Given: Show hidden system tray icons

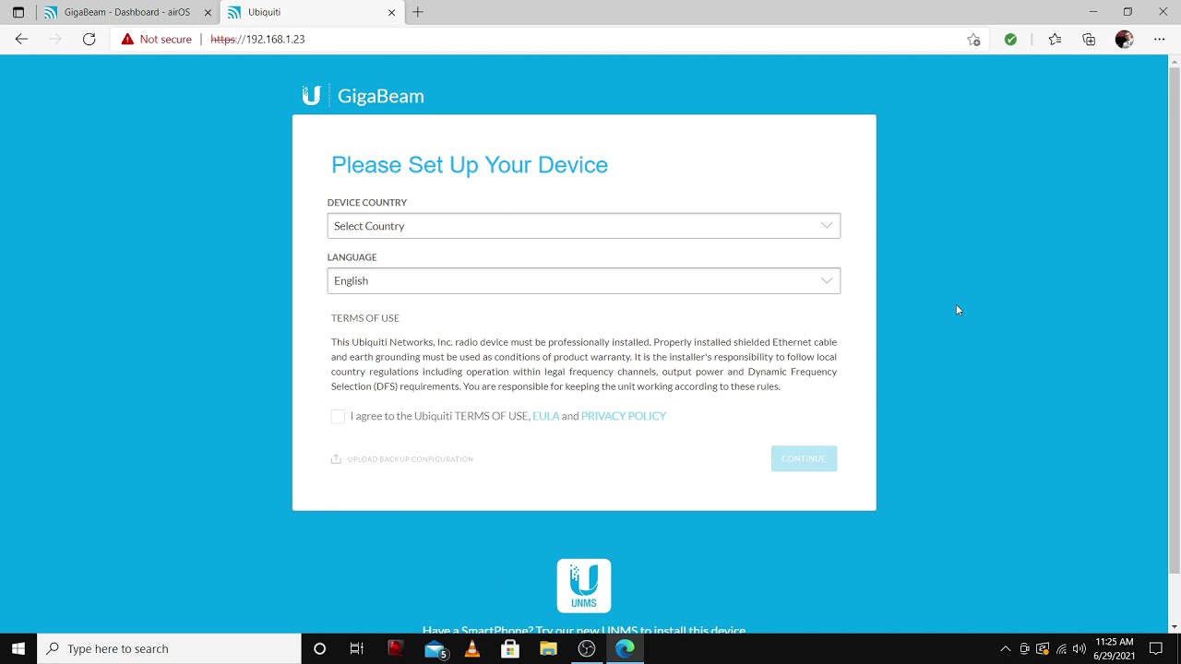Looking at the screenshot, I should (x=1006, y=649).
